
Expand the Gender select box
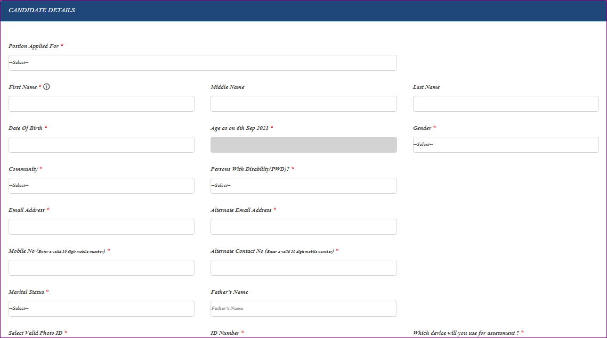pyautogui.click(x=505, y=145)
